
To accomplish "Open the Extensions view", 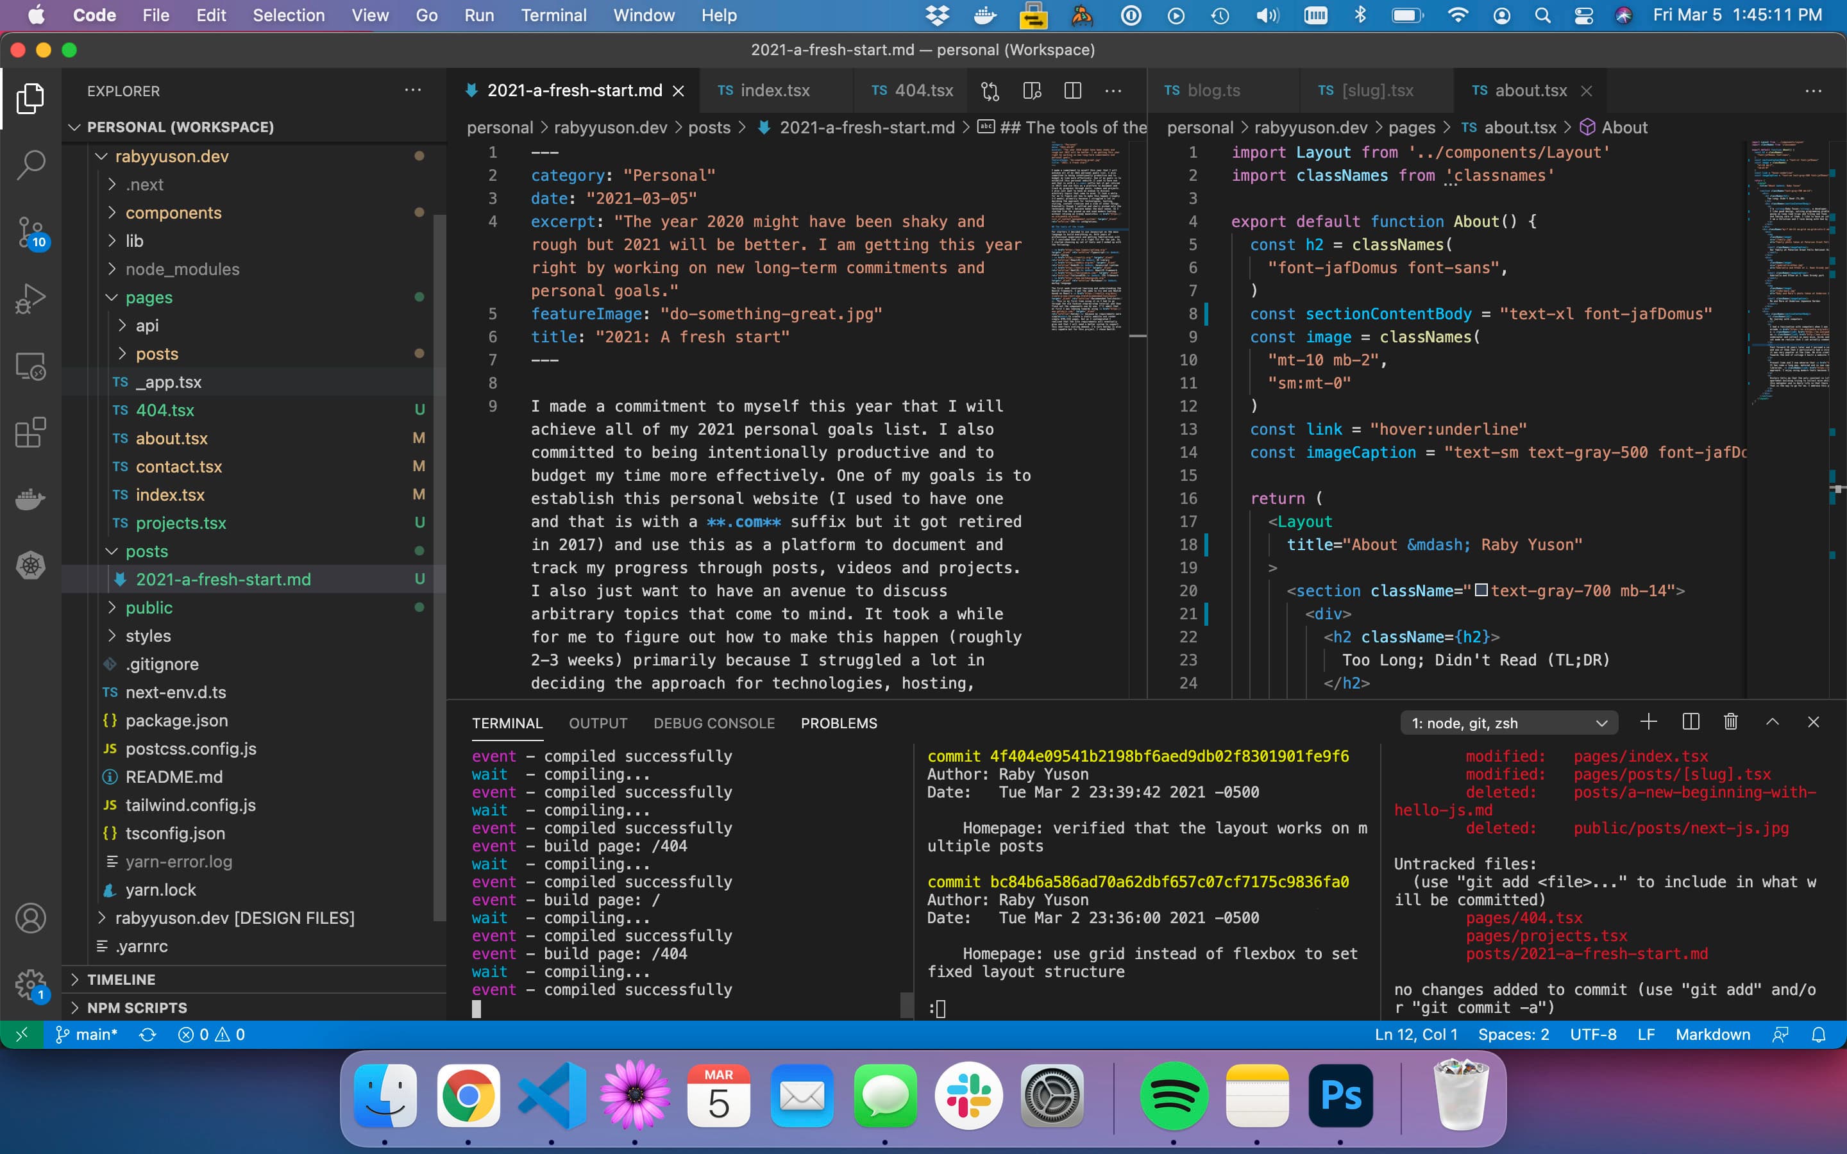I will tap(31, 433).
